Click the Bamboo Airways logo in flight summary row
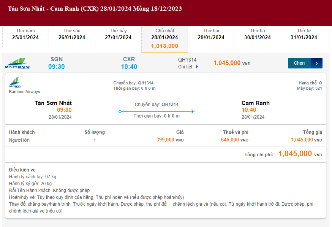This screenshot has height=227, width=332. coord(17,63)
